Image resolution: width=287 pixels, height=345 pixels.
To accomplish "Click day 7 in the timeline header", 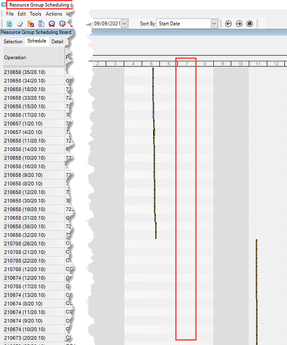I will (186, 63).
